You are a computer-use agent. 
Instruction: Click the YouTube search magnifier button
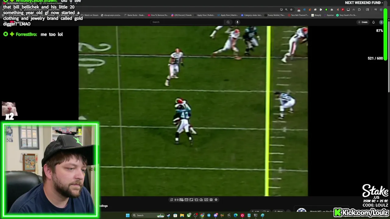click(228, 22)
